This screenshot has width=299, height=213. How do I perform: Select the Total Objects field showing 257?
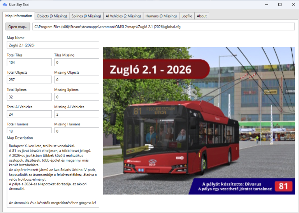pyautogui.click(x=29, y=80)
